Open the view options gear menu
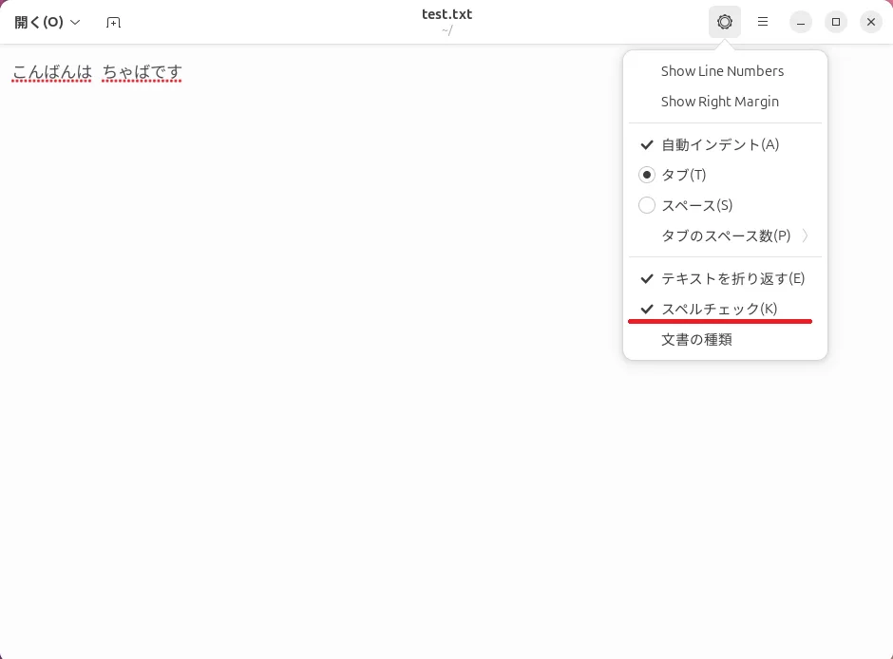Screen dimensions: 893x659 pos(725,22)
